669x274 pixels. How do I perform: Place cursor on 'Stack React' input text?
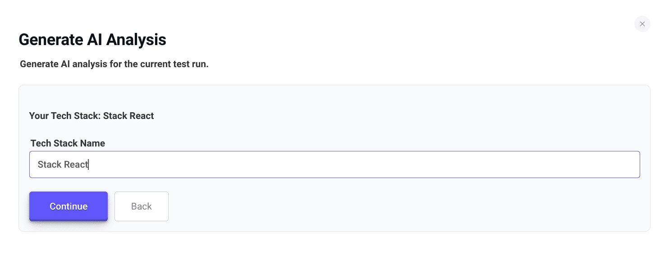(63, 164)
